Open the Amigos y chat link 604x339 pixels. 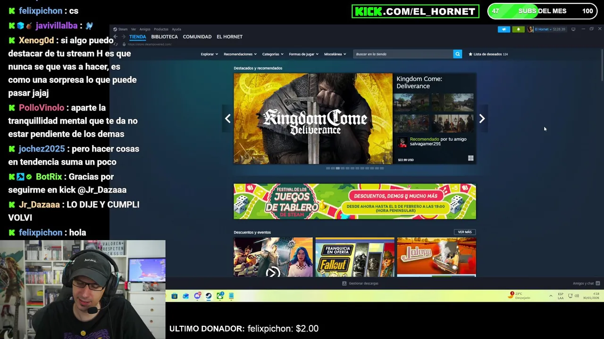click(x=583, y=283)
